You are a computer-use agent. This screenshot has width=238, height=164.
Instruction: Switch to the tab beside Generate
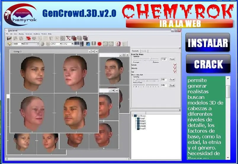144,51
